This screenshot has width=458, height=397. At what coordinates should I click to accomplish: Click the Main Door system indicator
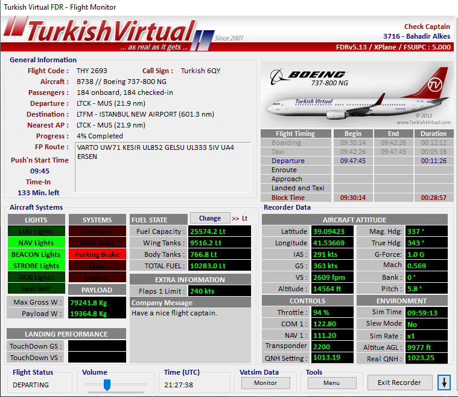pos(97,242)
